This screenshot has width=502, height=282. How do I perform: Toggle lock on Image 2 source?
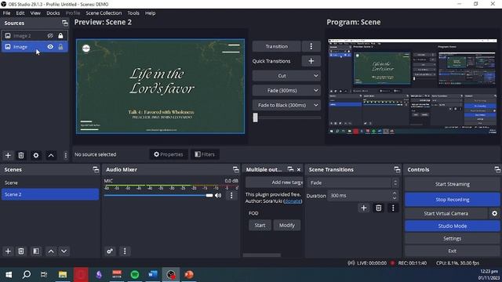[60, 36]
